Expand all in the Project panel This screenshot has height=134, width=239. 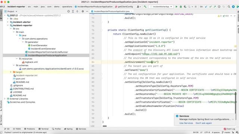[73, 12]
